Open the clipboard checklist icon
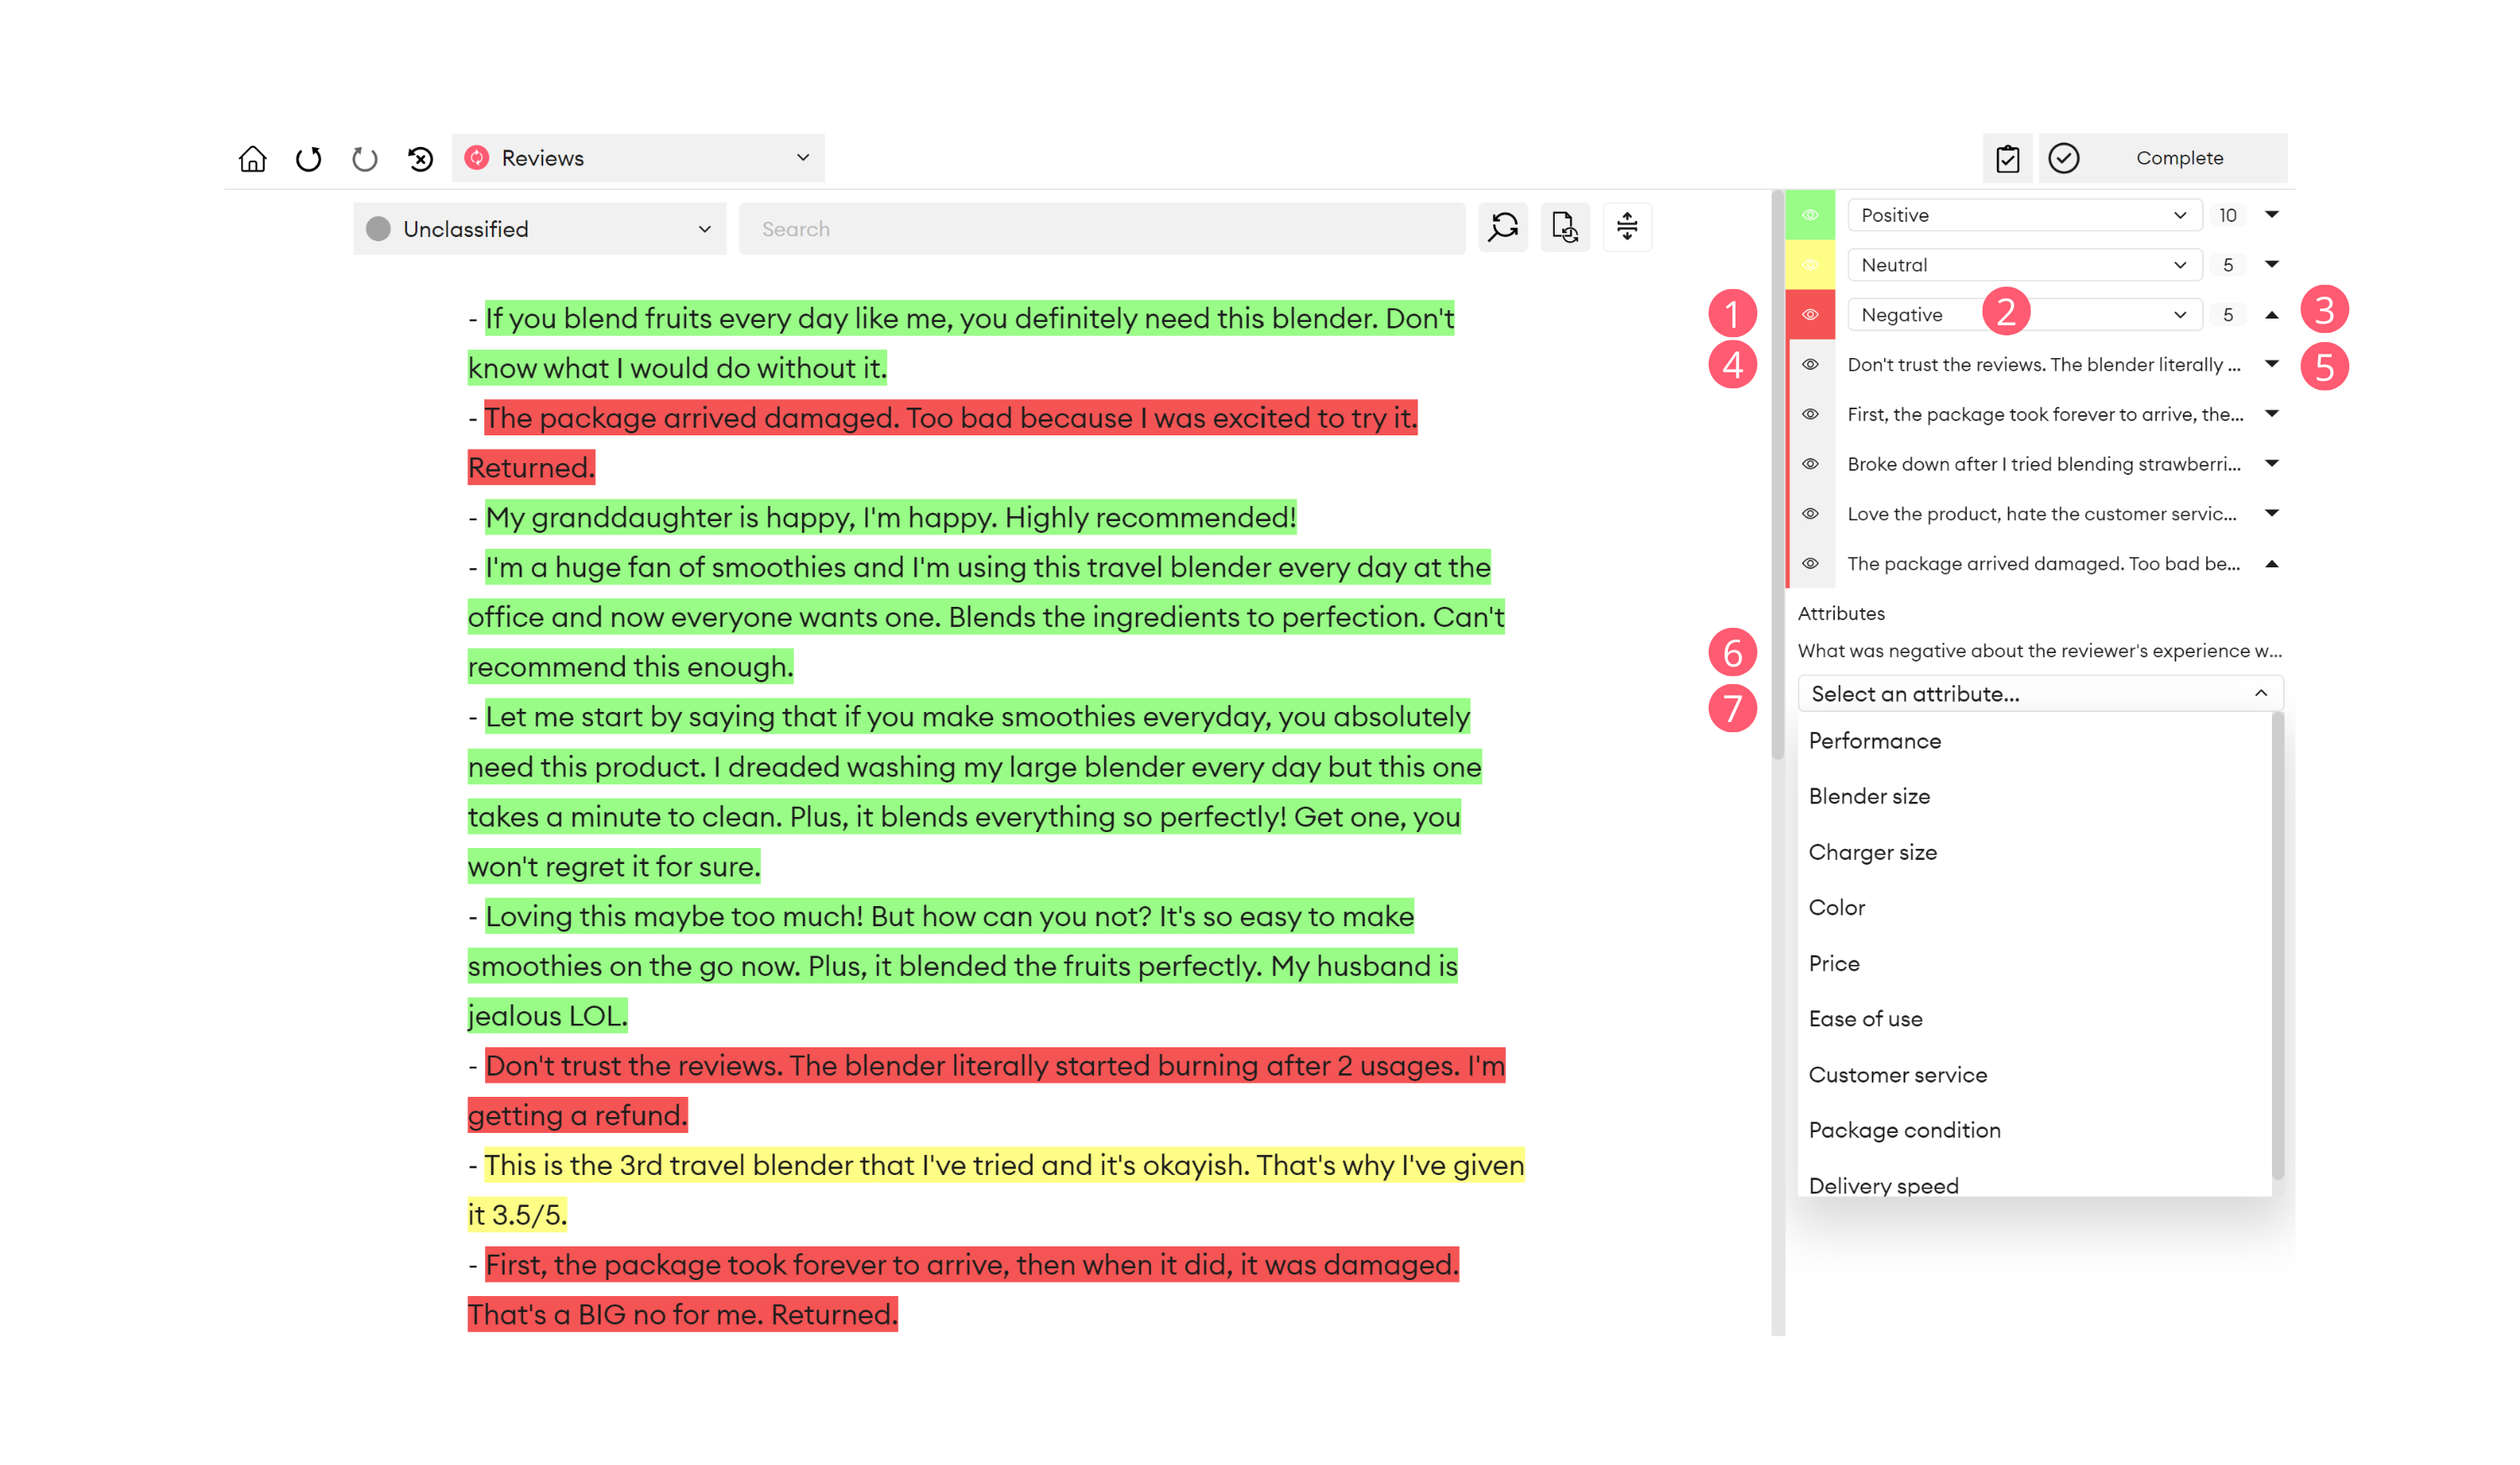The width and height of the screenshot is (2520, 1465). point(2008,158)
